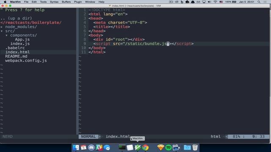Select App.js in the file tree

[22, 39]
